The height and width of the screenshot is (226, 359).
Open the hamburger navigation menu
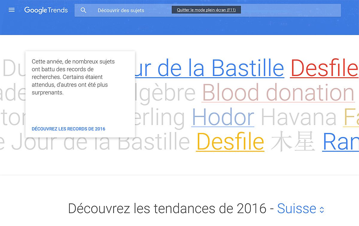pyautogui.click(x=12, y=10)
